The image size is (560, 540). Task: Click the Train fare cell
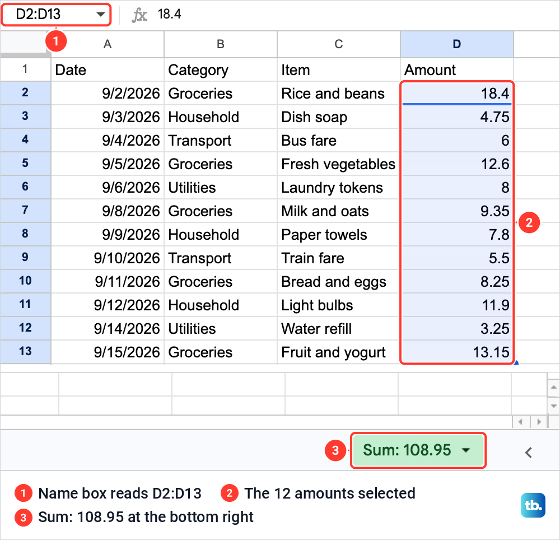[339, 258]
